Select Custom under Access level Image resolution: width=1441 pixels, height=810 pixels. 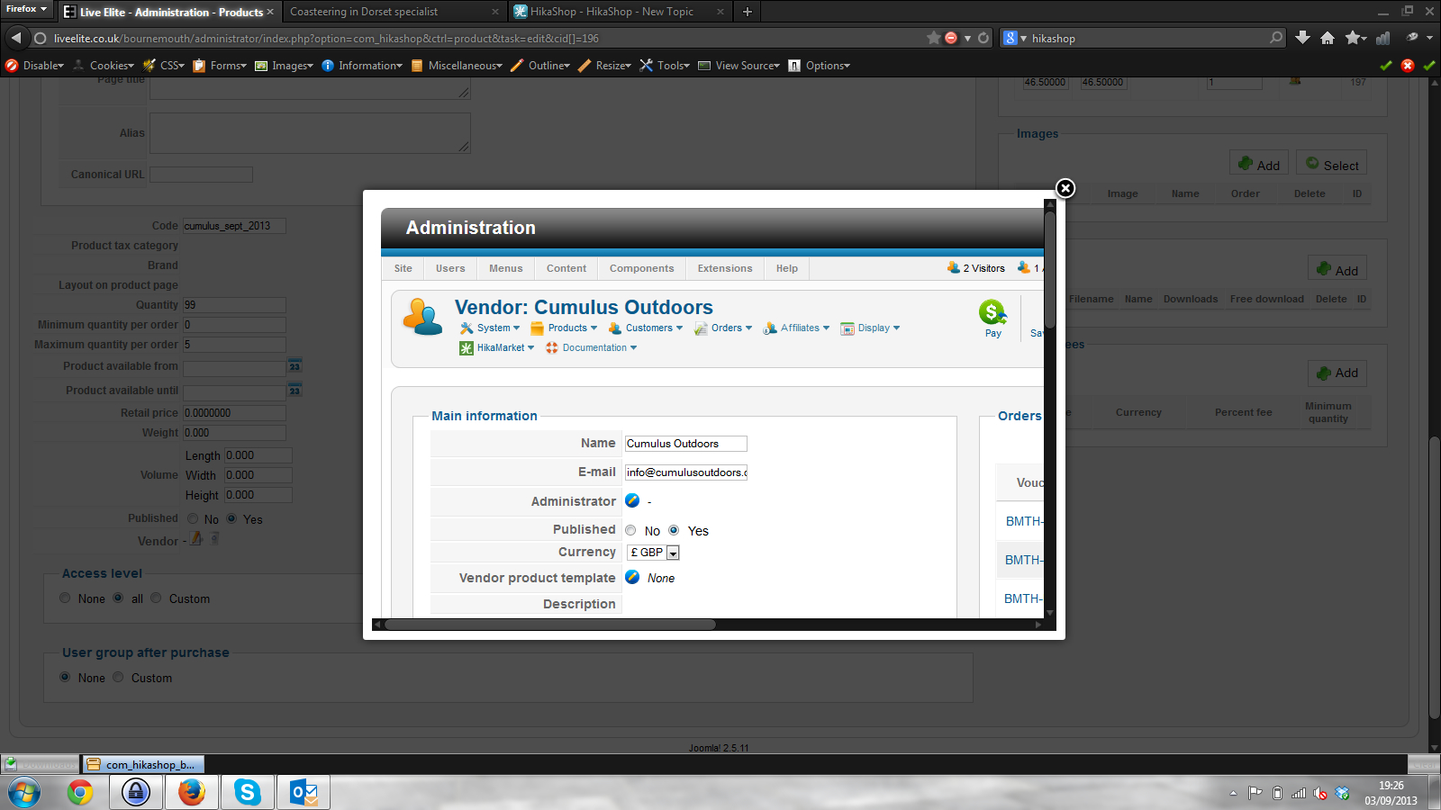pyautogui.click(x=156, y=598)
